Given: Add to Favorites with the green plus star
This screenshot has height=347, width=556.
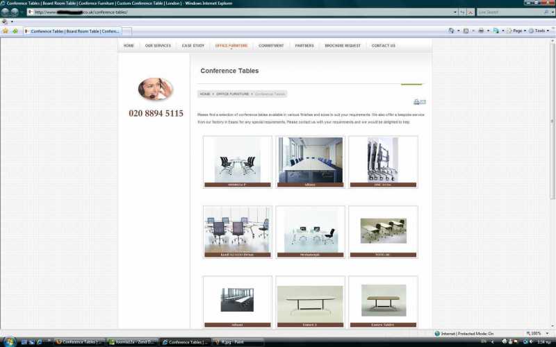Looking at the screenshot, I should pos(15,31).
